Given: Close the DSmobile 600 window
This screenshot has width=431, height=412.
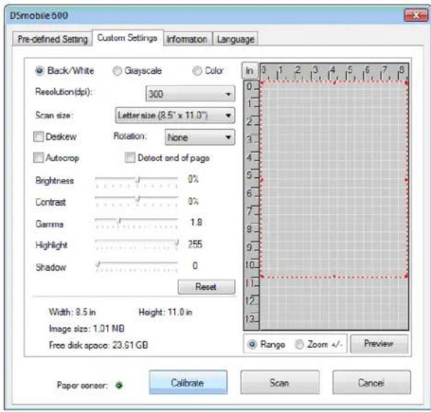Looking at the screenshot, I should 416,15.
